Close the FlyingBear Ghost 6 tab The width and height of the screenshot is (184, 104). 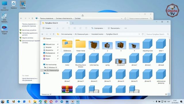(x=67, y=23)
